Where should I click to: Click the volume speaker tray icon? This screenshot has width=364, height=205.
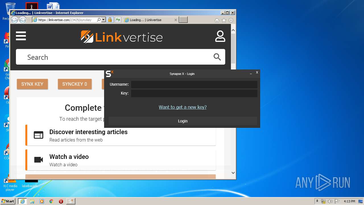[x=330, y=201]
